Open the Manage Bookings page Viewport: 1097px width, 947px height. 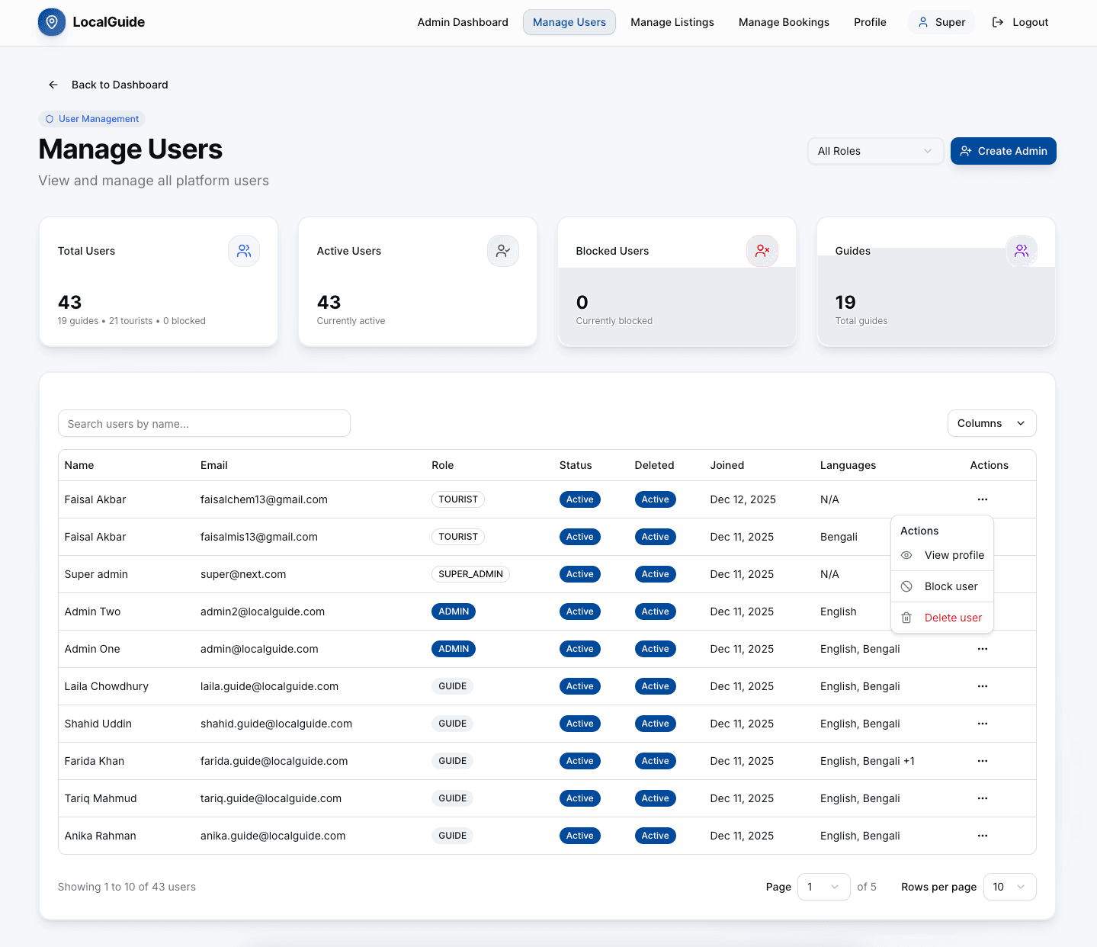(x=784, y=22)
